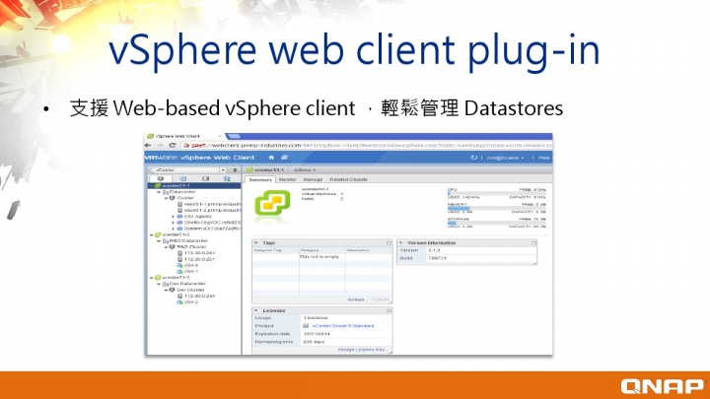Click the vCenter icon next to Home
This screenshot has width=710, height=399.
pyautogui.click(x=284, y=158)
